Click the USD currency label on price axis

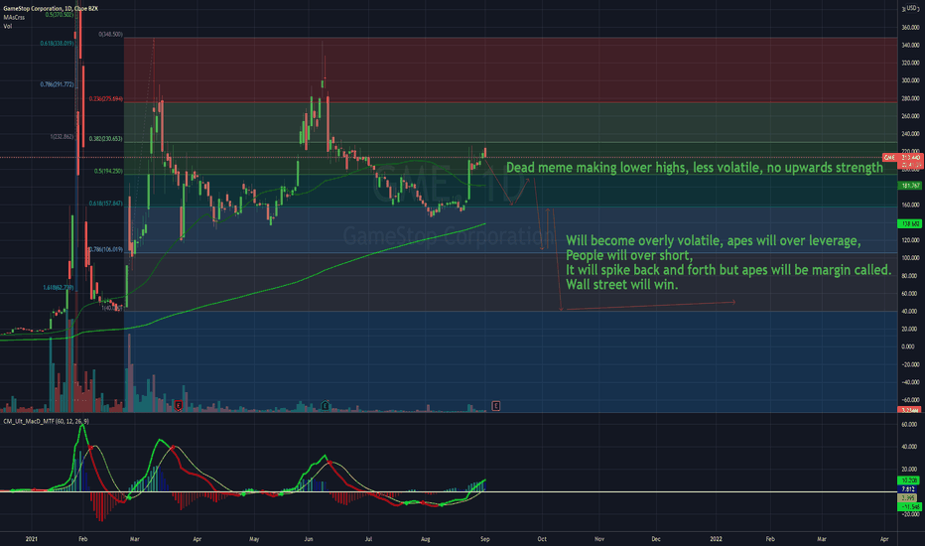pyautogui.click(x=912, y=8)
